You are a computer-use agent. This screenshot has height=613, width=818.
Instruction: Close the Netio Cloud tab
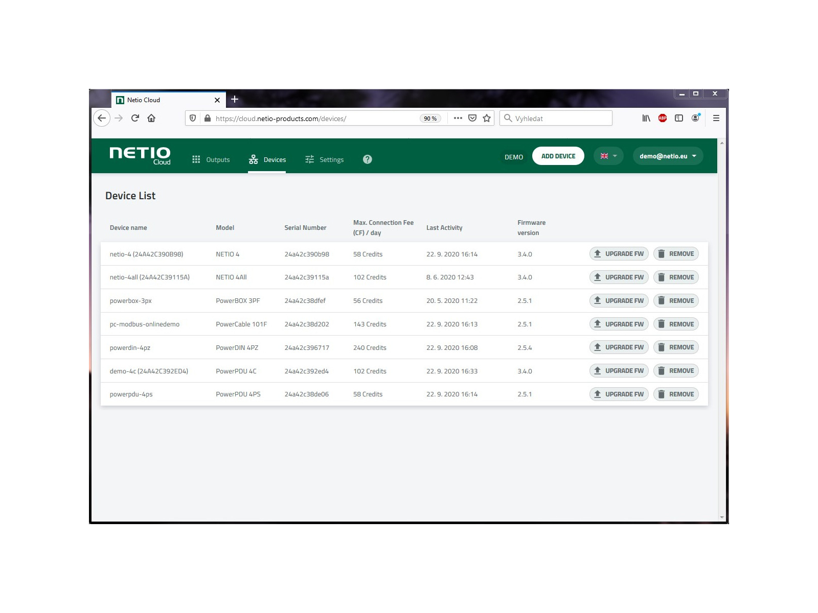217,100
